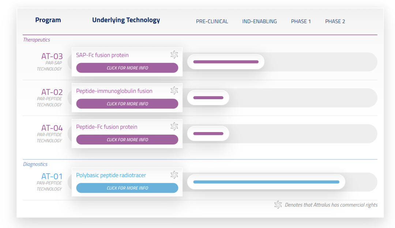Click the AT-01 diagnostics program name
Screen dimensions: 395x228
pyautogui.click(x=52, y=177)
